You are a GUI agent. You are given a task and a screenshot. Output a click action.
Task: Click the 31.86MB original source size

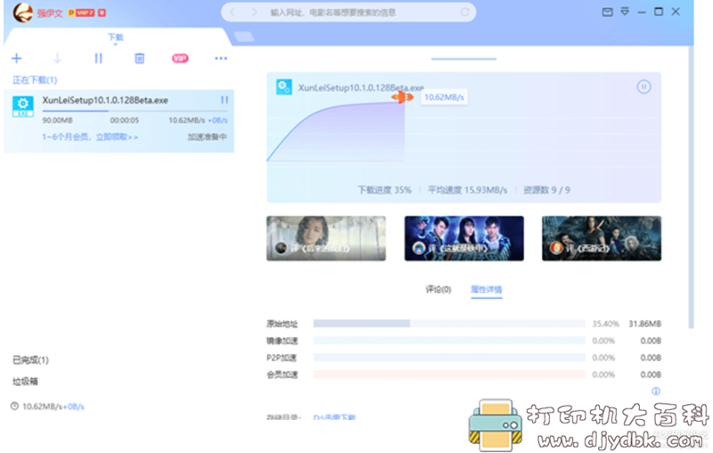(644, 324)
